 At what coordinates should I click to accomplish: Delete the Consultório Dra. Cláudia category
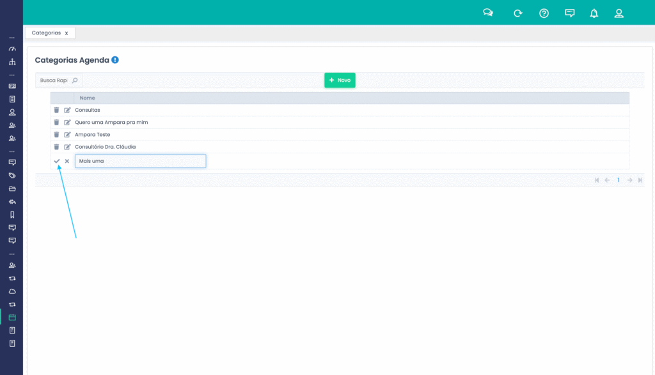click(56, 147)
